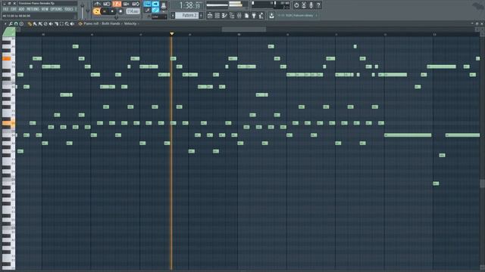The width and height of the screenshot is (485, 272).
Task: Open the Velocity event editor selector
Action: (x=130, y=23)
